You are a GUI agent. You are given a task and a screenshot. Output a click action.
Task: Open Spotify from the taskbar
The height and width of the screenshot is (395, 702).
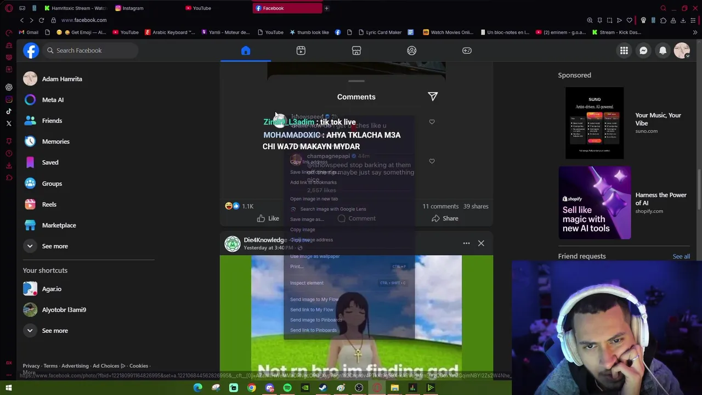(287, 388)
